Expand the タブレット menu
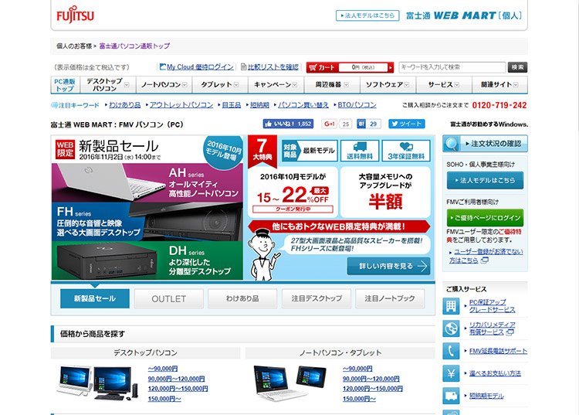This screenshot has height=415, width=579. pyautogui.click(x=220, y=85)
